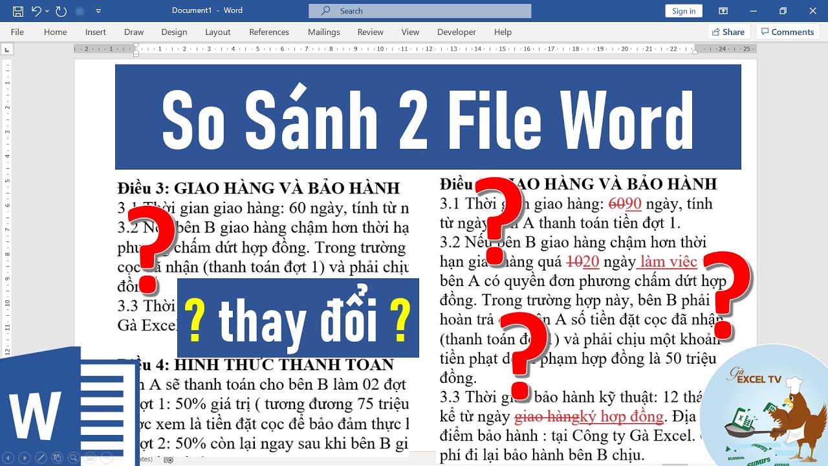Click the Share button

click(728, 32)
